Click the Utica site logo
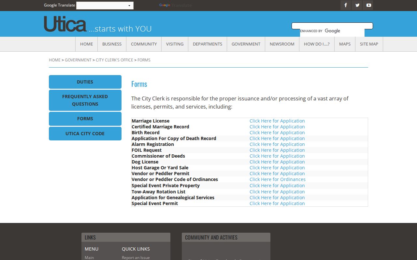The height and width of the screenshot is (260, 417). (x=65, y=24)
